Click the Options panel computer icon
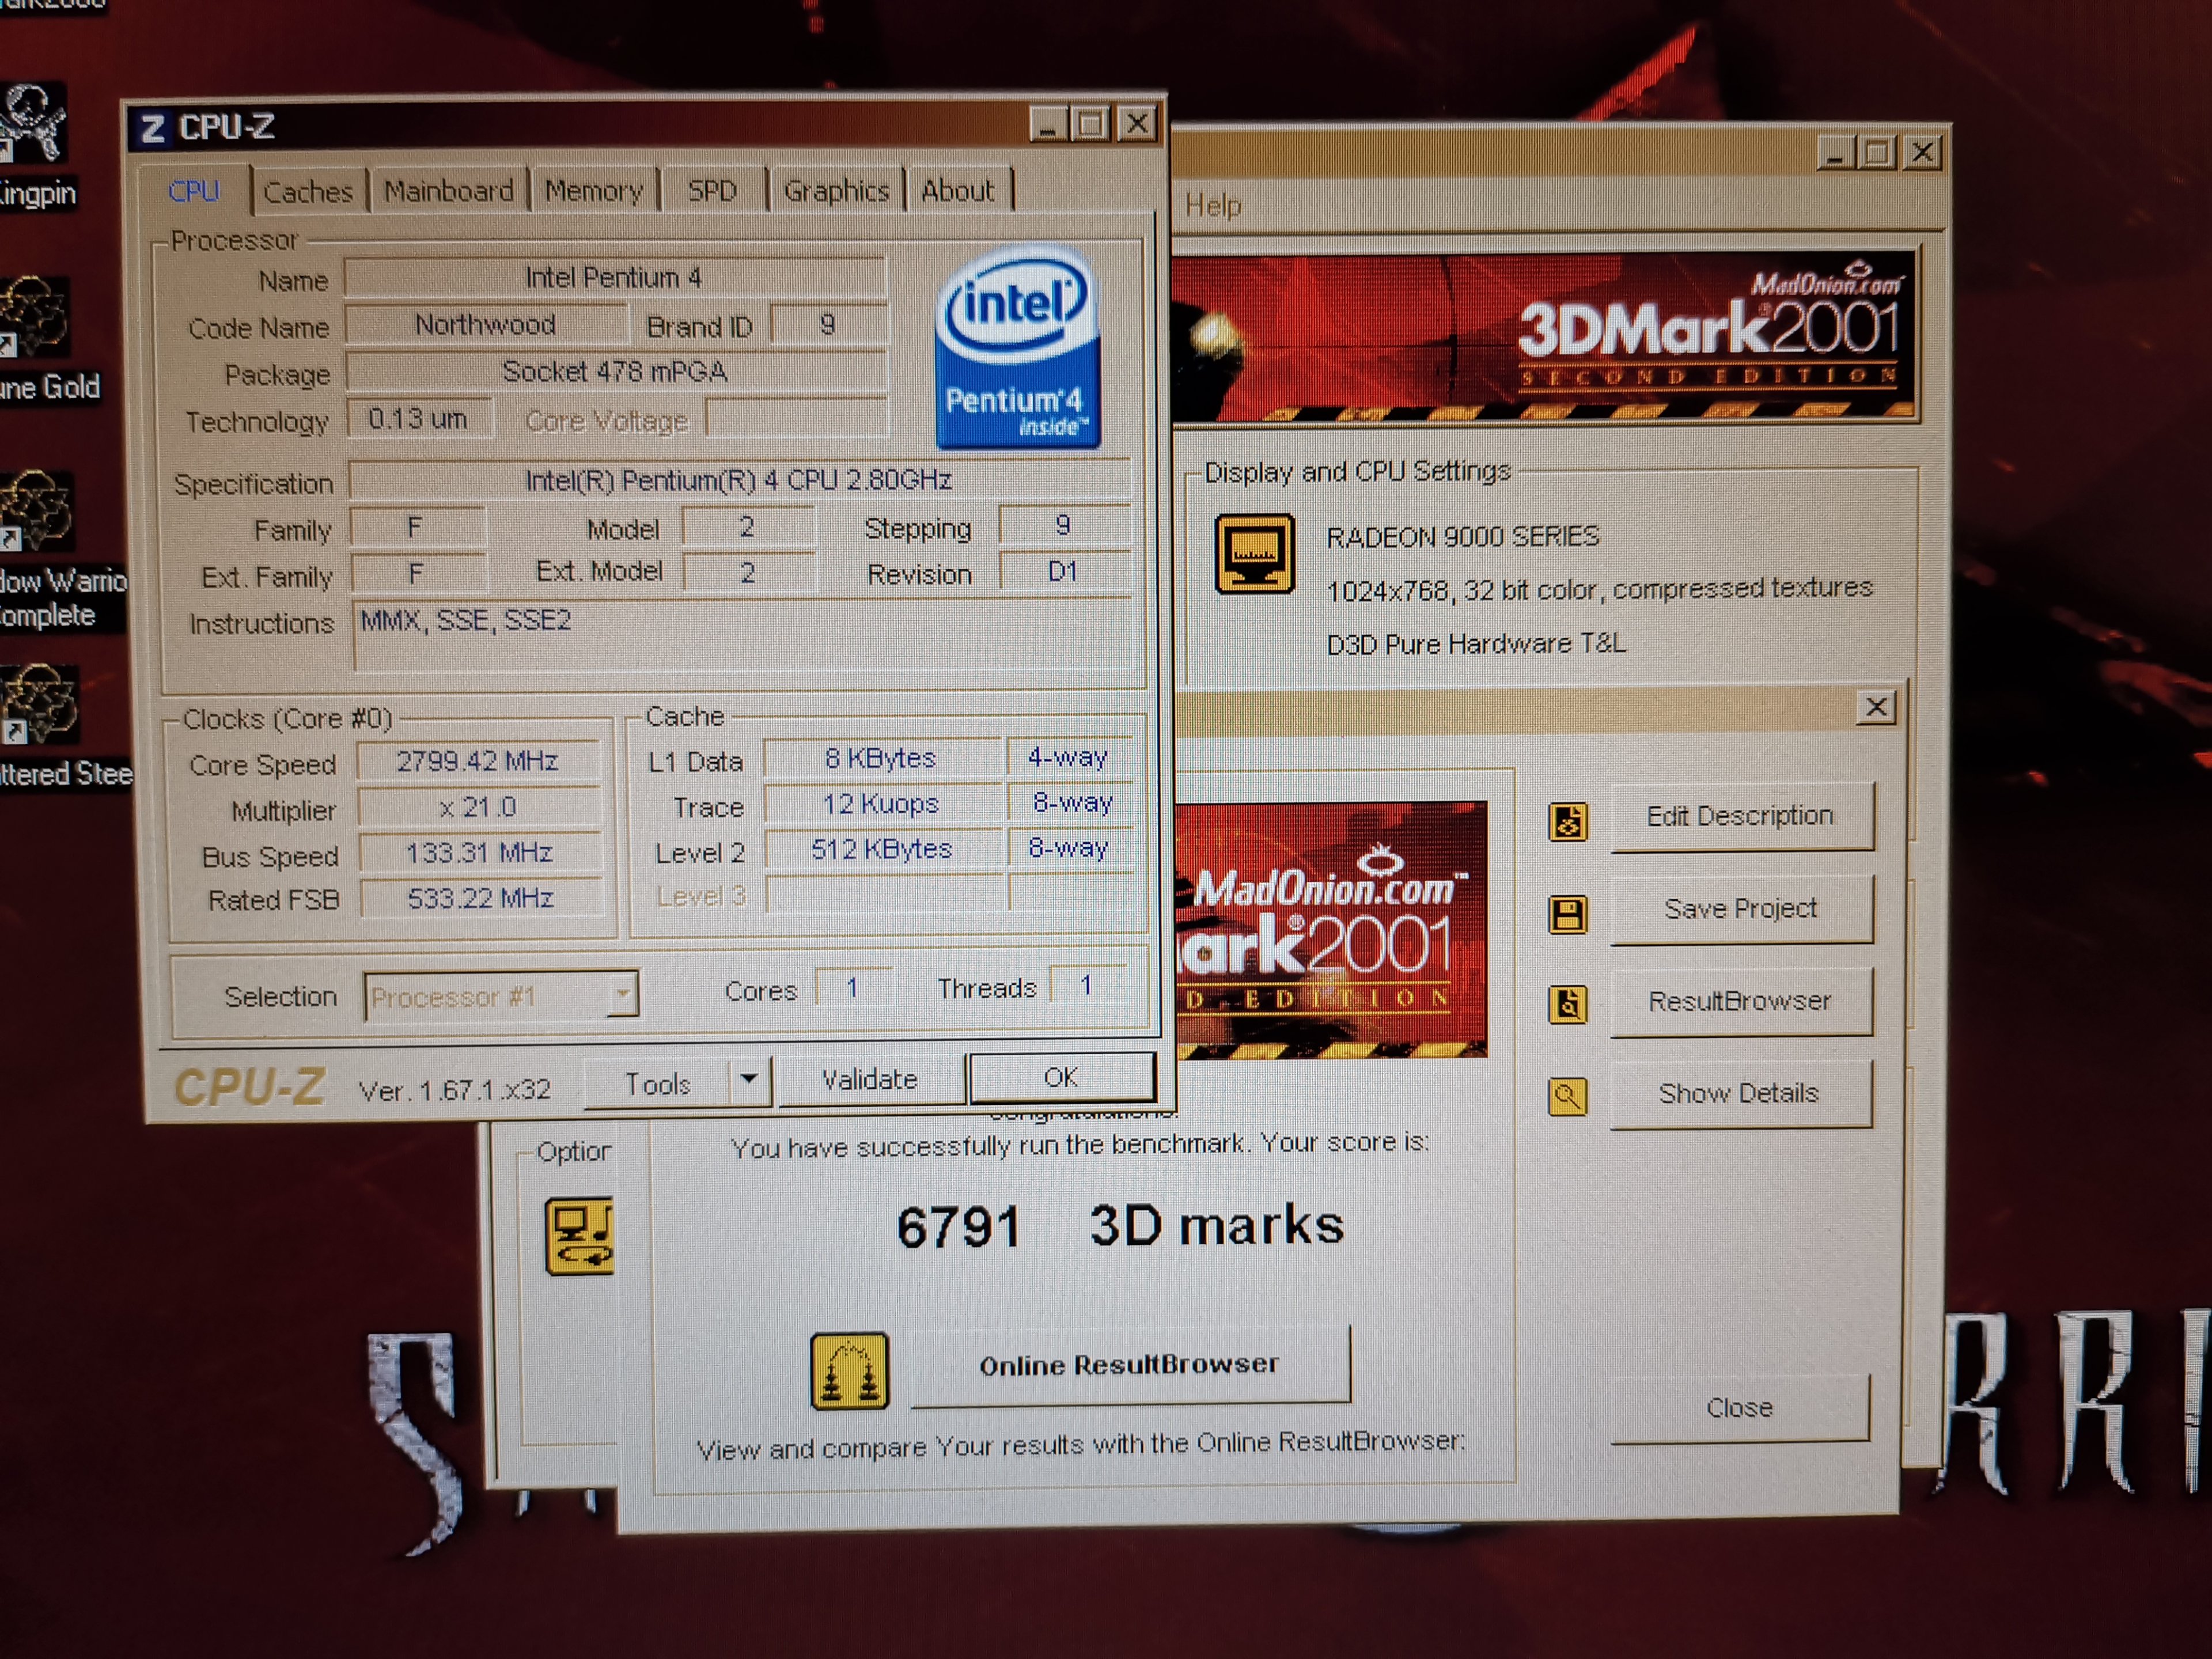Screen dimensions: 2212x1659 pos(579,1236)
